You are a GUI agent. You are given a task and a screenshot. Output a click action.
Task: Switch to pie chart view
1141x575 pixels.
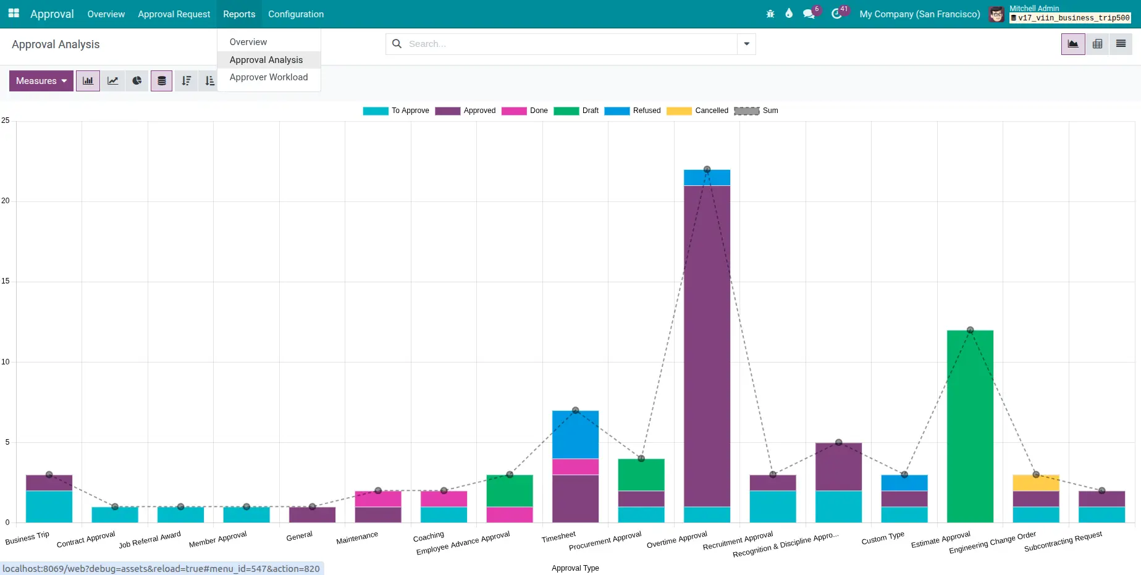pyautogui.click(x=137, y=81)
